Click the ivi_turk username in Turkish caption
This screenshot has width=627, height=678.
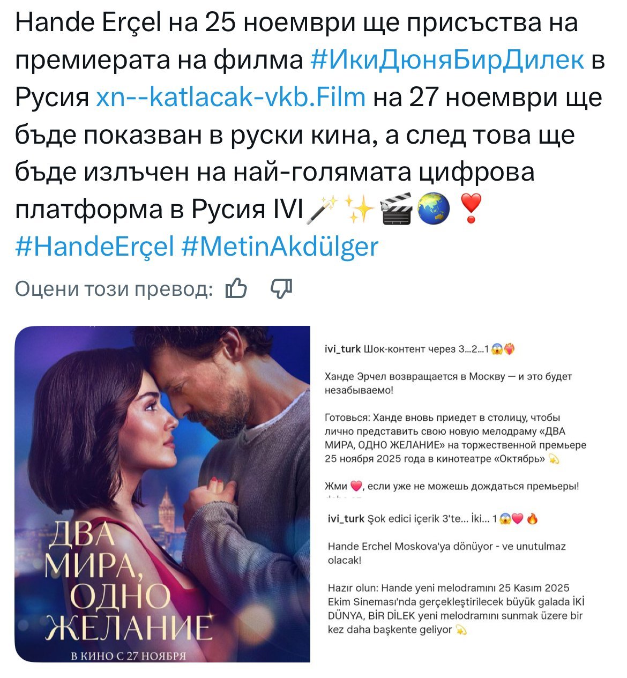(346, 518)
